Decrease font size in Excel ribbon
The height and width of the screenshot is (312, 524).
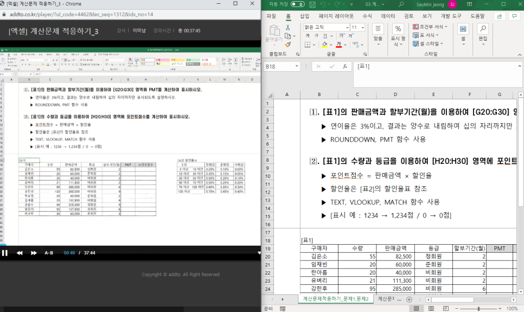click(350, 35)
